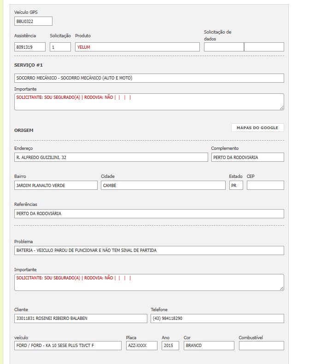This screenshot has width=309, height=364.
Task: Focus the Ano field showing 2015
Action: 170,346
